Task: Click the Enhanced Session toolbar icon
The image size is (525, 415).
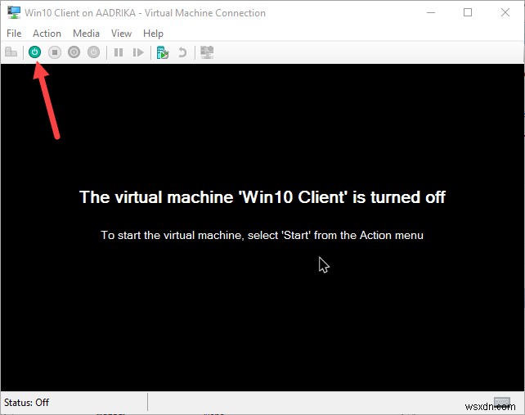Action: [x=207, y=52]
